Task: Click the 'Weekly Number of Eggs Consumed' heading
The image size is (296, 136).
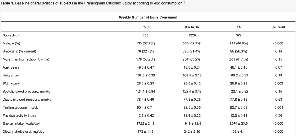Action: pos(148,17)
